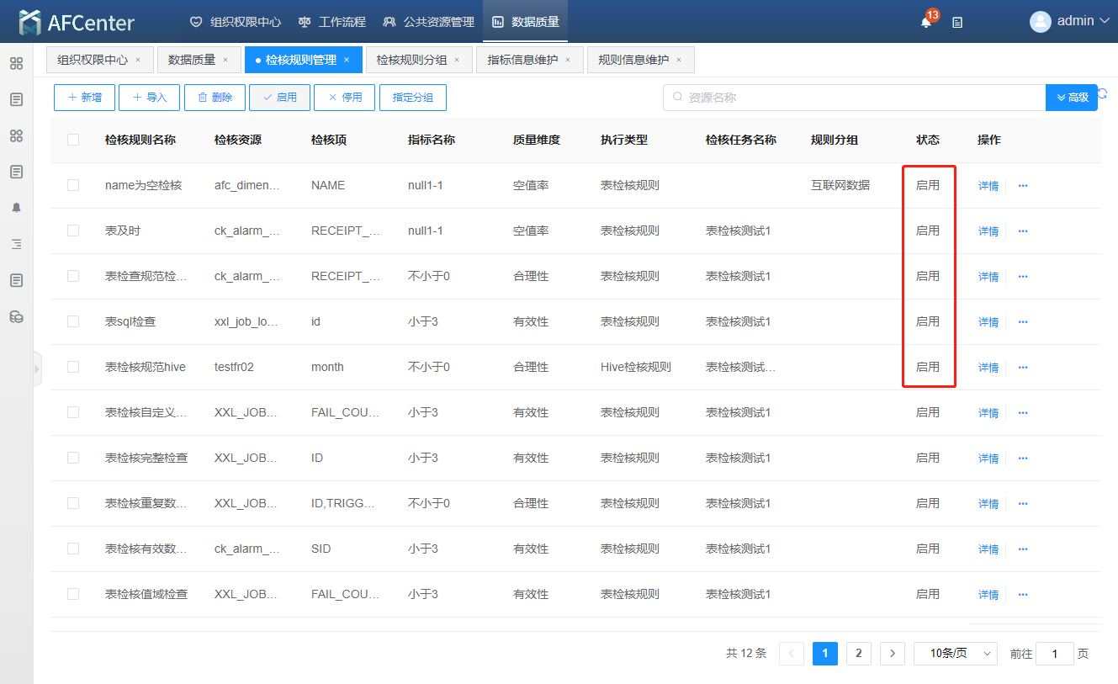
Task: Click the database icon in left sidebar
Action: pyautogui.click(x=16, y=316)
